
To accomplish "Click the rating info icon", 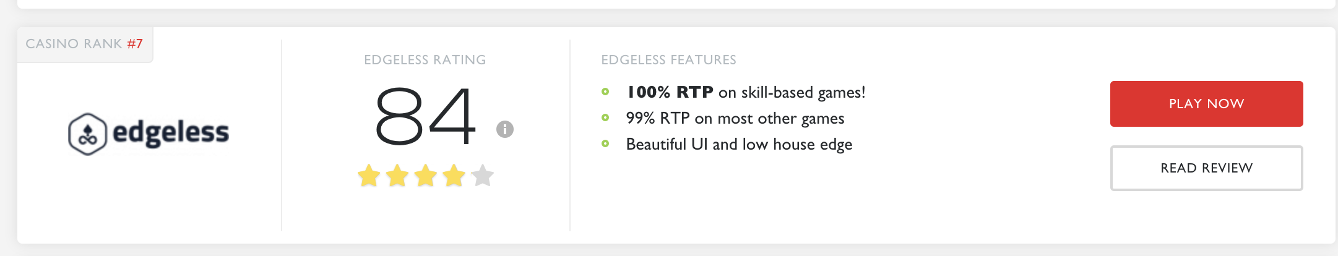I will (505, 129).
